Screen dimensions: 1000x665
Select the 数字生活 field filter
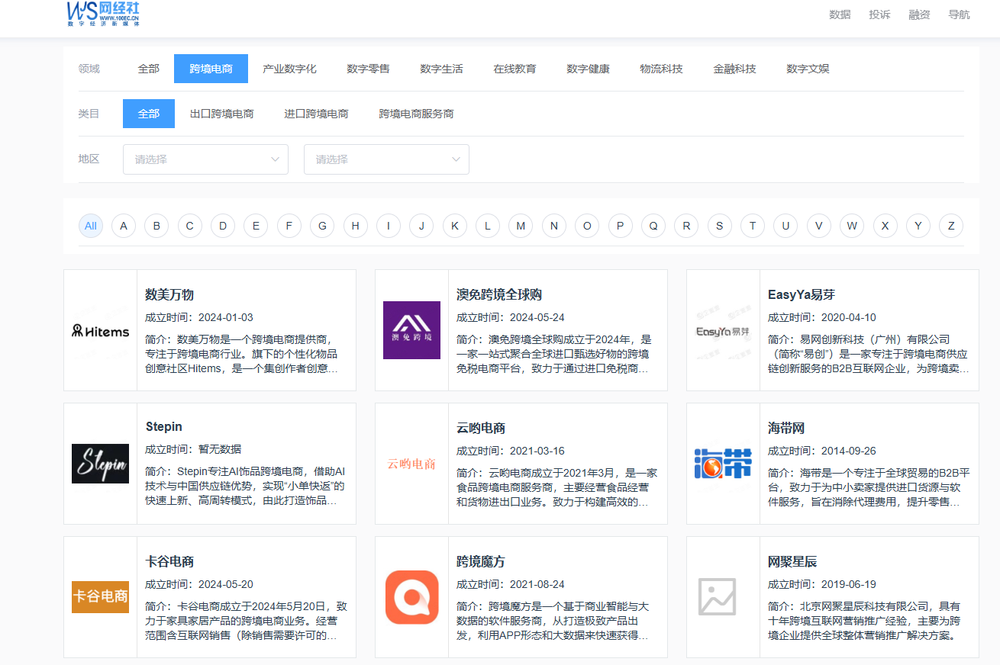tap(441, 69)
